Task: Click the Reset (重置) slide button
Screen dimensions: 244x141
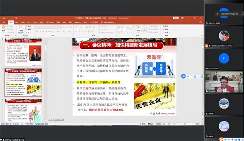Action: click(28, 29)
